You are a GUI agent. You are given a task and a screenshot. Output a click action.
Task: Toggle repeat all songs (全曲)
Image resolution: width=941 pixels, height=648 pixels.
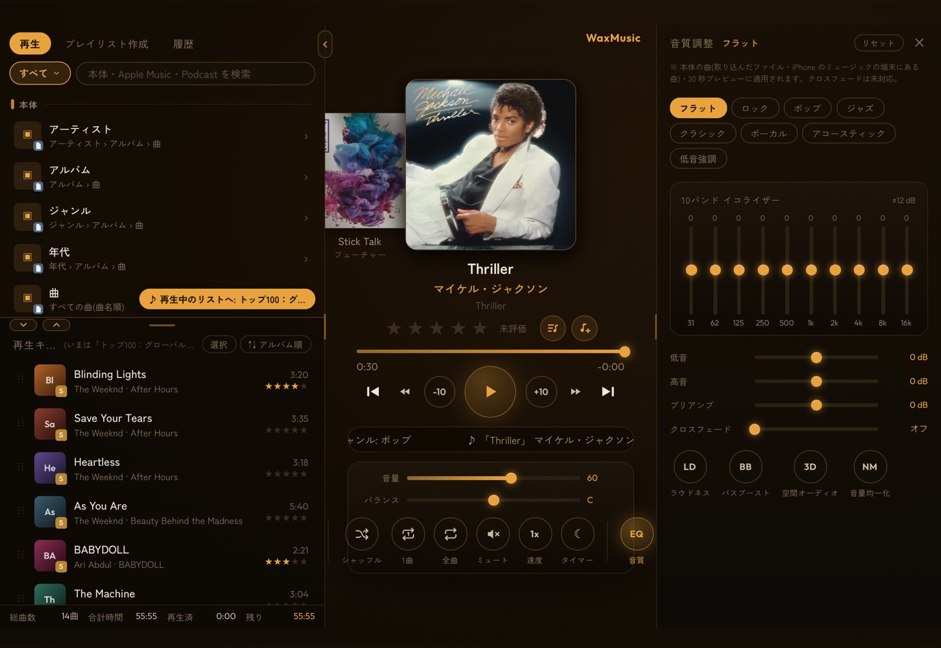point(450,534)
